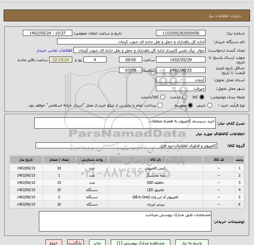Image resolution: width=254 pixels, height=245 pixels.
Task: Select the کیس کامپیوتر item row
Action: click(127, 168)
